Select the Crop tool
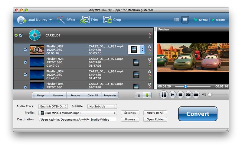This screenshot has width=242, height=149. pyautogui.click(x=112, y=20)
